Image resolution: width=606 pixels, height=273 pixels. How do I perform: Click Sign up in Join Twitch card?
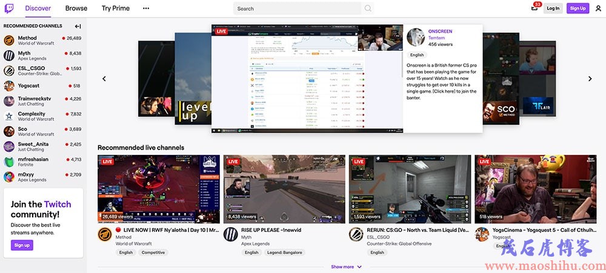pos(22,245)
